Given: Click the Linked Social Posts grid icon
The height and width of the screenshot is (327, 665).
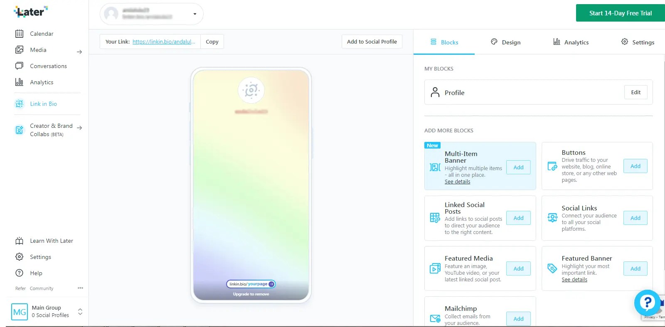Looking at the screenshot, I should pos(435,218).
